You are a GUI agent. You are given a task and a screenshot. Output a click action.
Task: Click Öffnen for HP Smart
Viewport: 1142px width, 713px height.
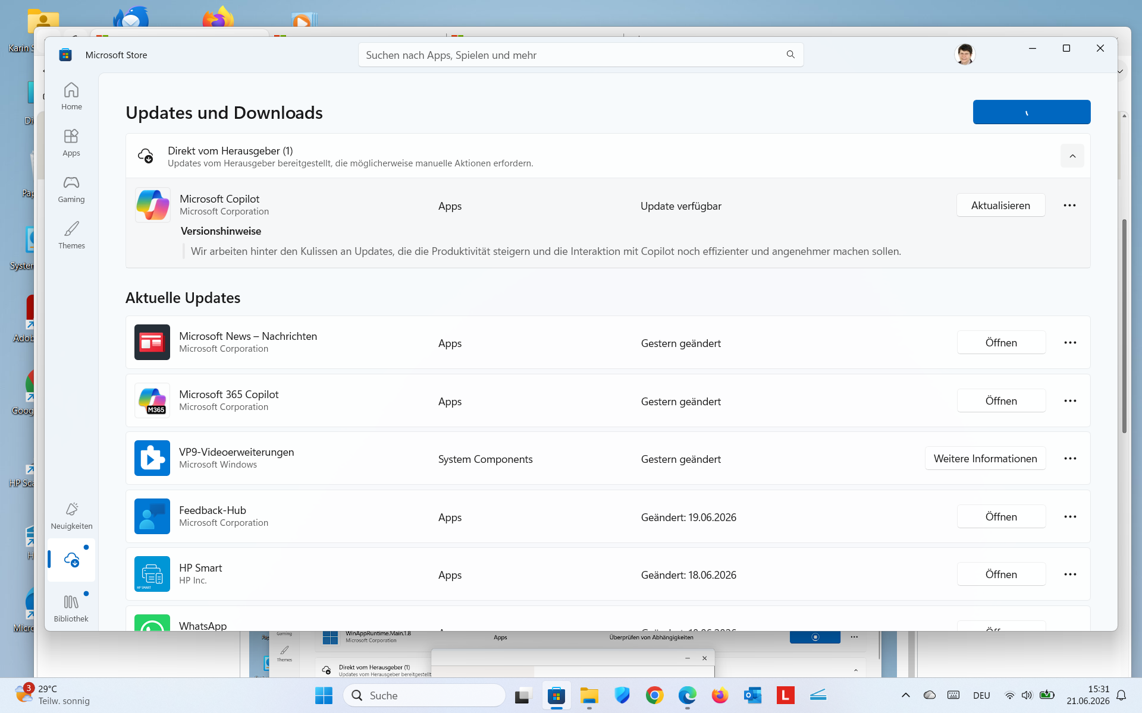(x=1001, y=575)
